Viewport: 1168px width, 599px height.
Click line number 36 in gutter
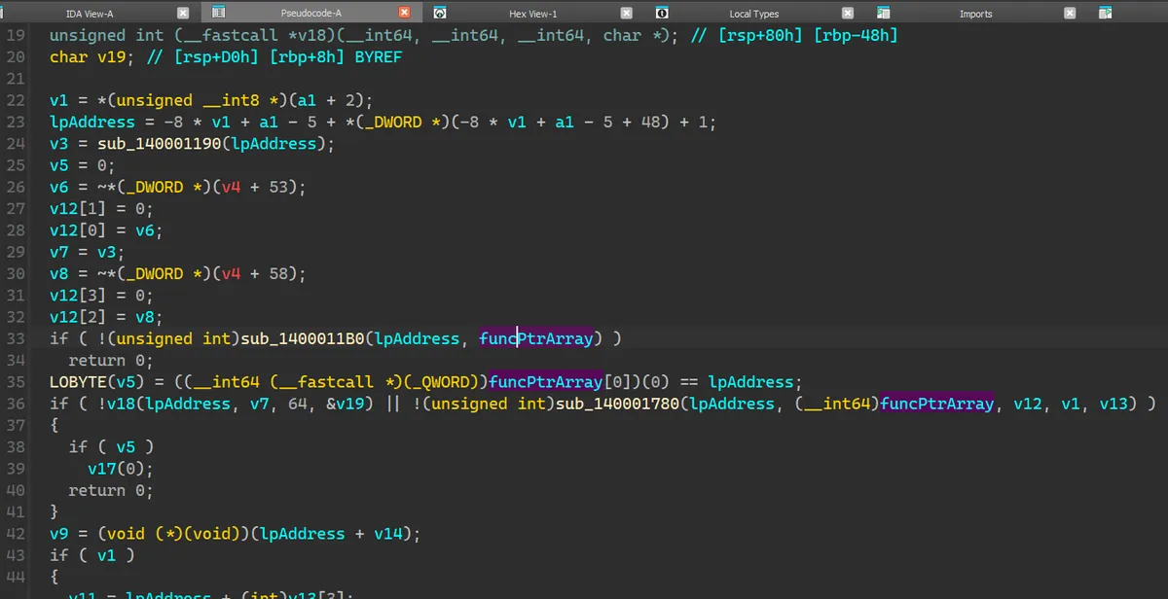click(18, 404)
